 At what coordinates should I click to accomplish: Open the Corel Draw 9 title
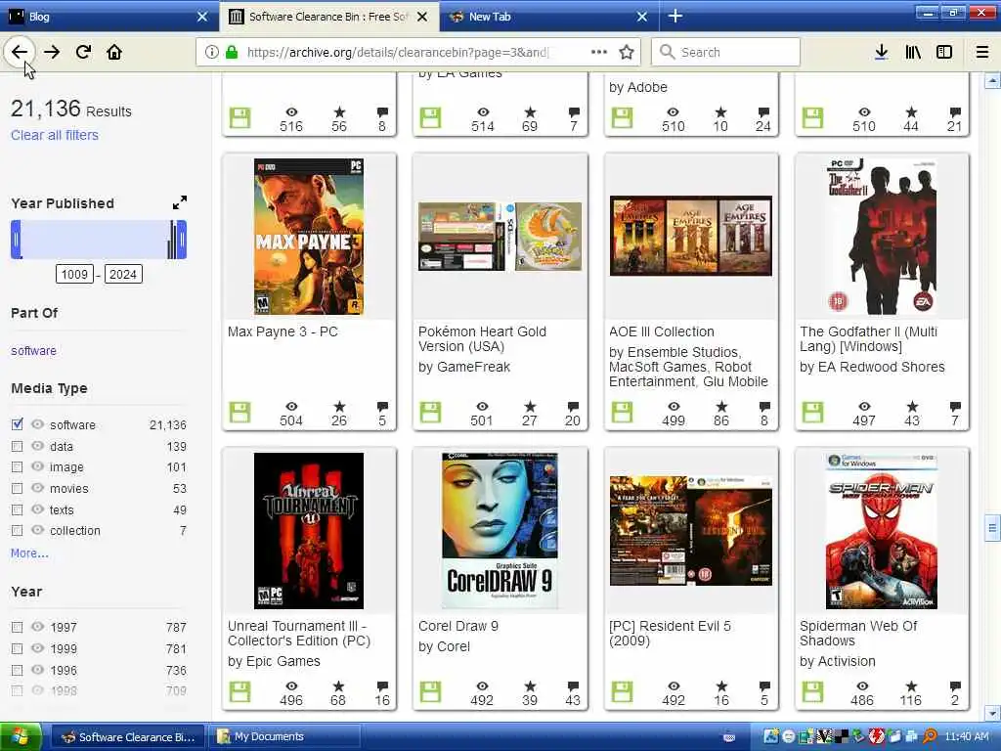(458, 626)
